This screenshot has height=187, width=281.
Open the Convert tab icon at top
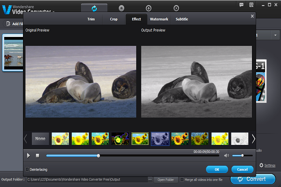tap(94, 7)
